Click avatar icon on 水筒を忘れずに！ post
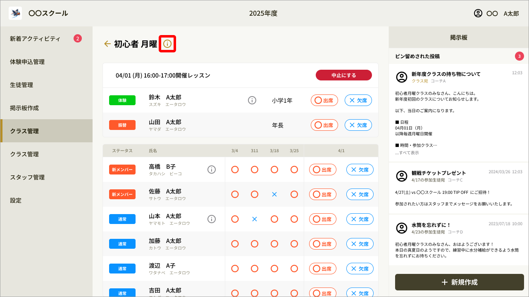The width and height of the screenshot is (529, 297). pyautogui.click(x=402, y=228)
